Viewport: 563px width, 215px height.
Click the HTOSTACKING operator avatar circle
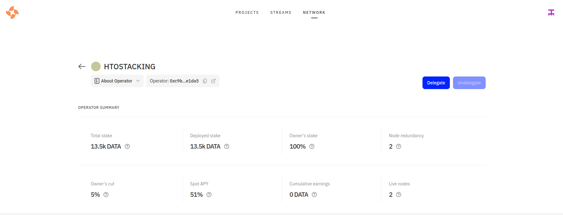(96, 66)
